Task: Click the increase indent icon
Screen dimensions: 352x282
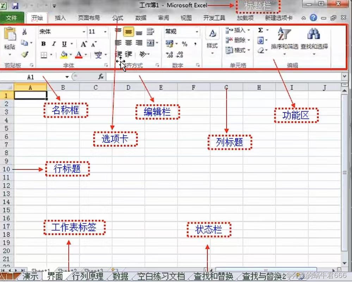Action: [x=128, y=54]
